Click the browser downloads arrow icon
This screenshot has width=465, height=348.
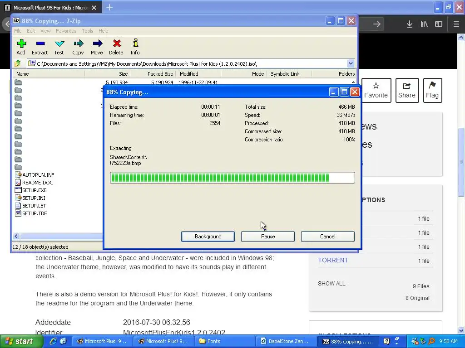(409, 24)
